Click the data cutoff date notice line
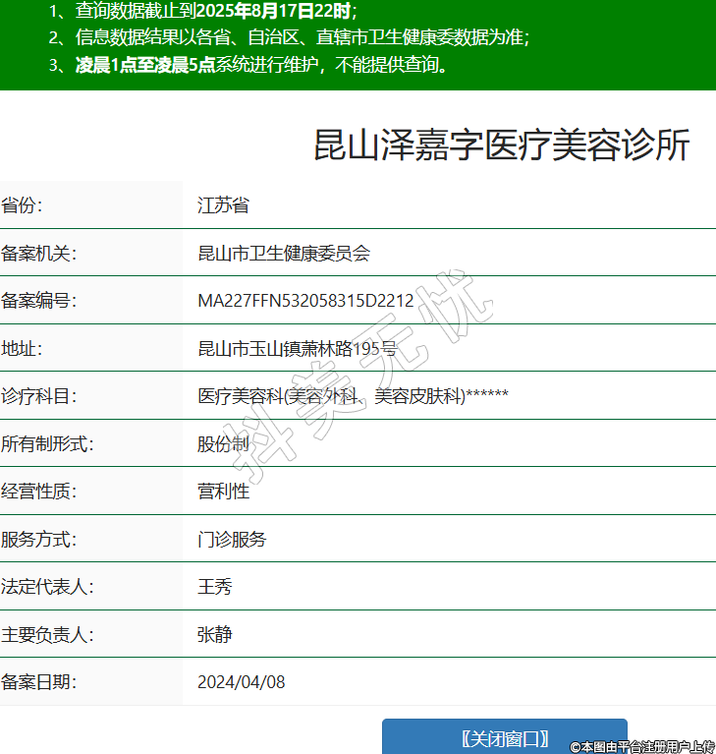The height and width of the screenshot is (754, 716). tap(202, 12)
